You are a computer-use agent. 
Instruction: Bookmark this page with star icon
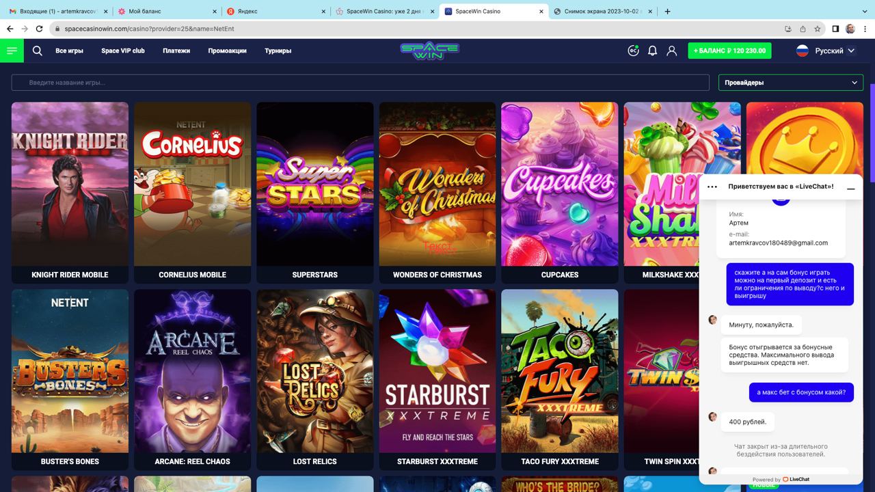coord(818,29)
